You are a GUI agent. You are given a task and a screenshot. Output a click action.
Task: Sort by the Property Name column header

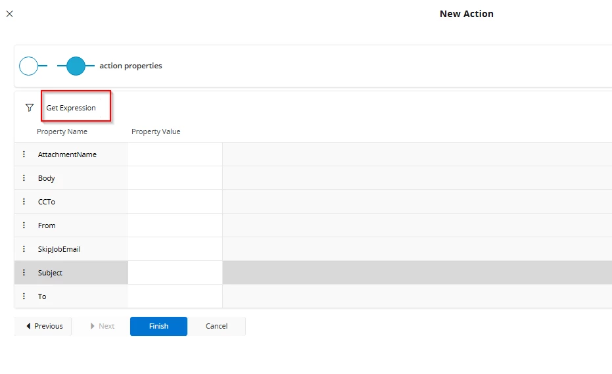coord(62,131)
